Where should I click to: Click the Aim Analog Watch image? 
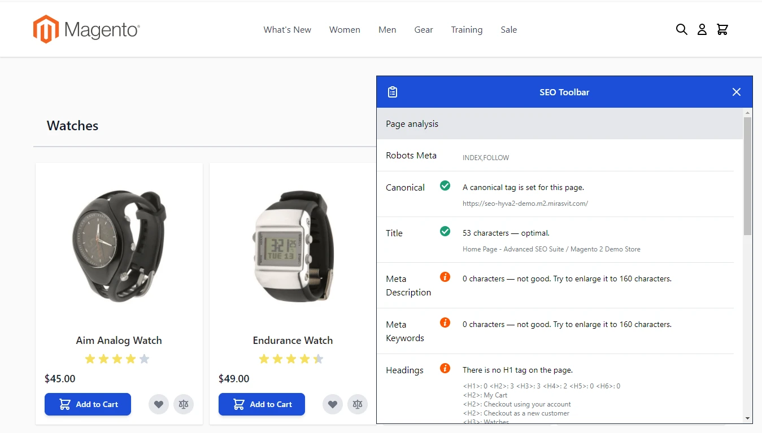[119, 245]
